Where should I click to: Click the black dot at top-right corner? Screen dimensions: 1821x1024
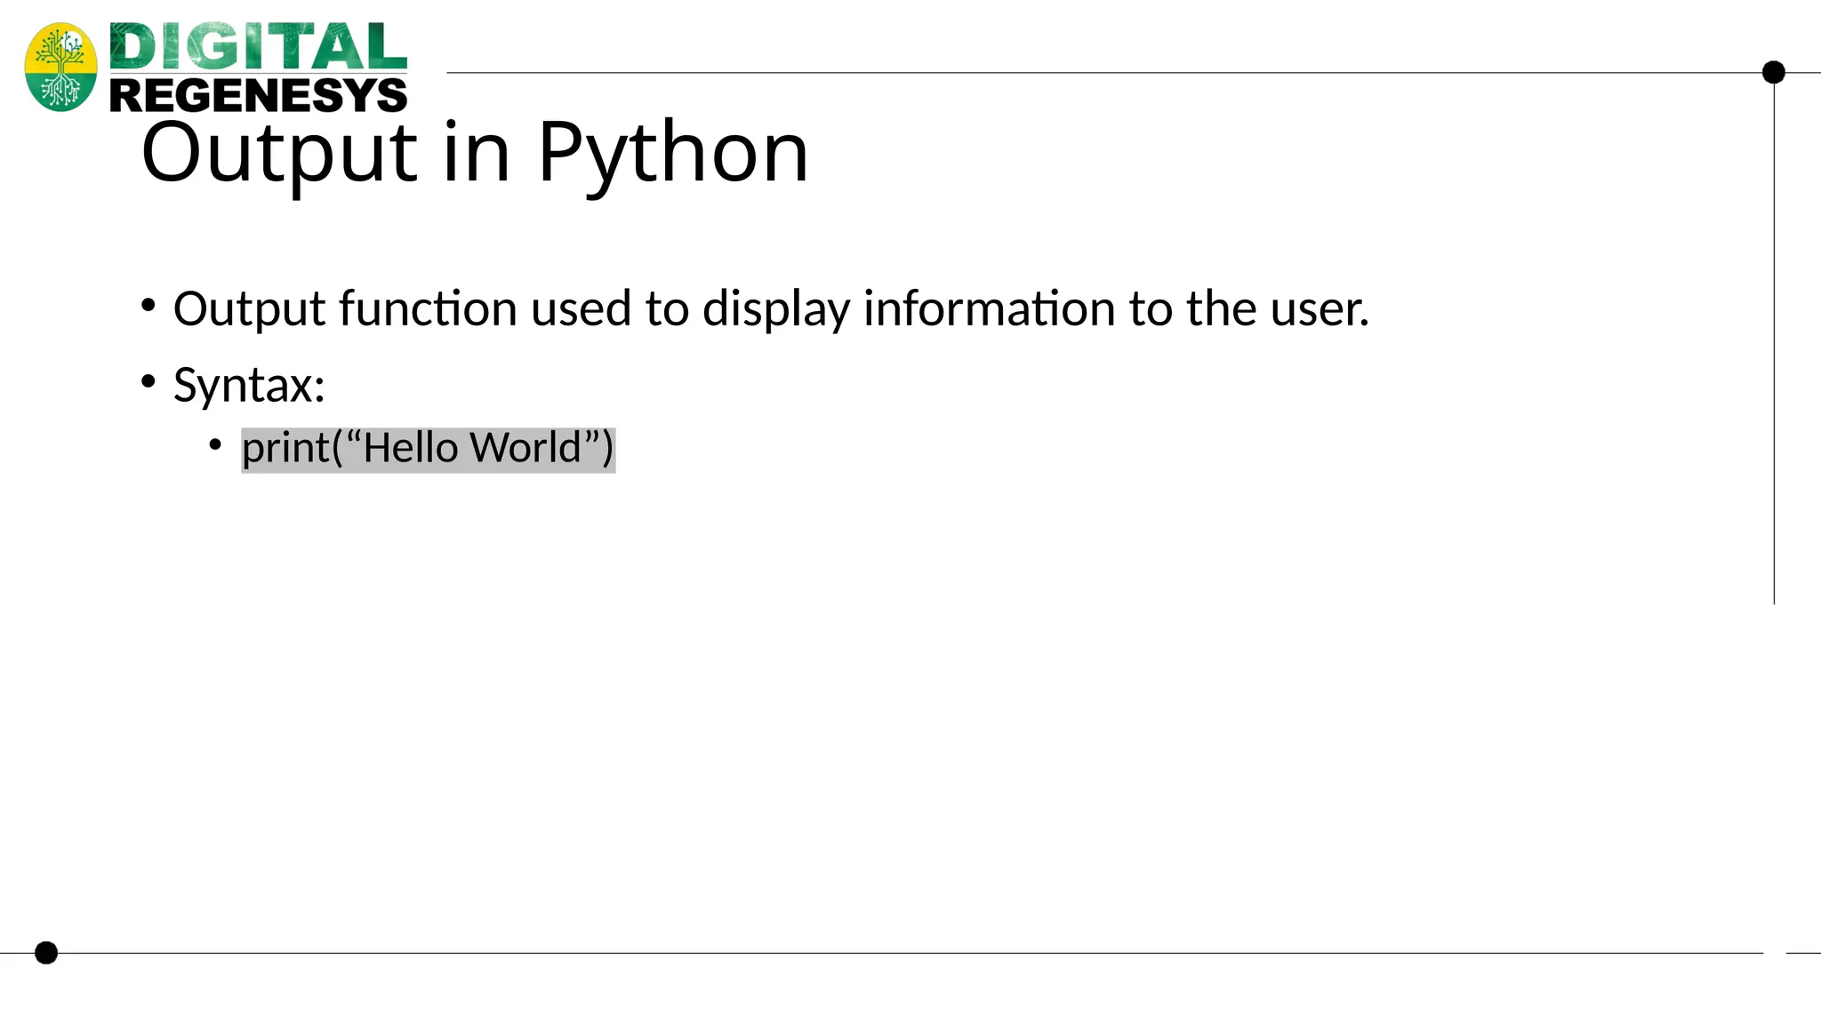[x=1773, y=72]
